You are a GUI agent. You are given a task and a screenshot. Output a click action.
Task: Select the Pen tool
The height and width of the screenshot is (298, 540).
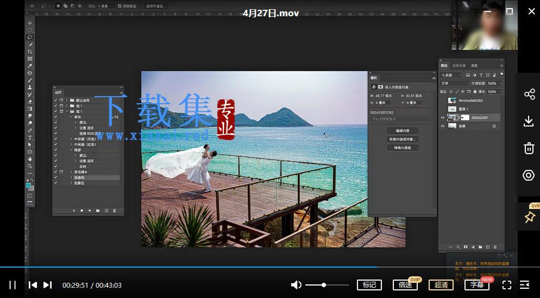pos(30,130)
